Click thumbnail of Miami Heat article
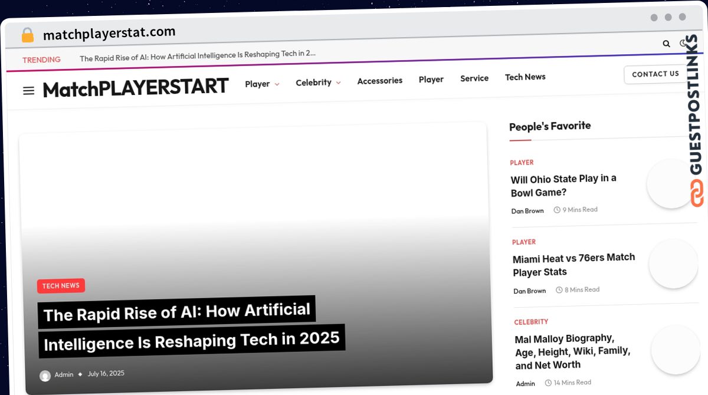The height and width of the screenshot is (395, 708). (673, 264)
